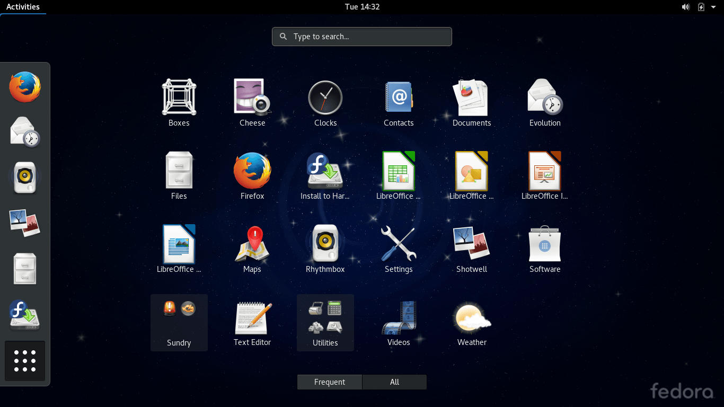
Task: Expand the Utilities app folder
Action: pos(325,322)
